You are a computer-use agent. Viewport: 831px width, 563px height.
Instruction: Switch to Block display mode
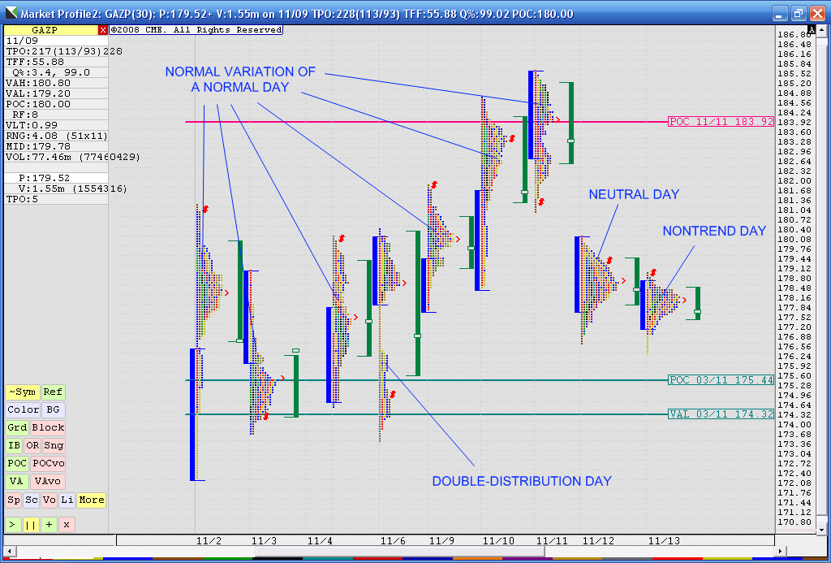coord(48,427)
